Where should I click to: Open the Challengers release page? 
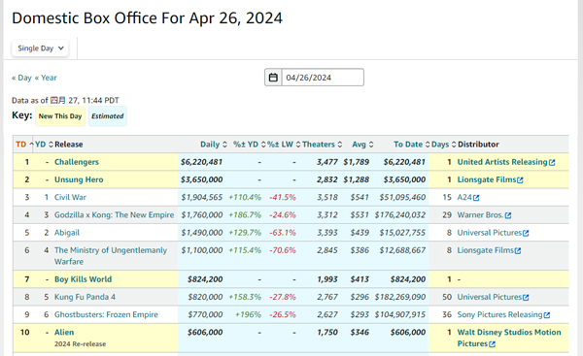[x=77, y=162]
